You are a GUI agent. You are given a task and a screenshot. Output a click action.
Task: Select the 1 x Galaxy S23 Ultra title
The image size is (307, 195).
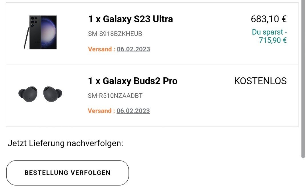[x=131, y=19]
